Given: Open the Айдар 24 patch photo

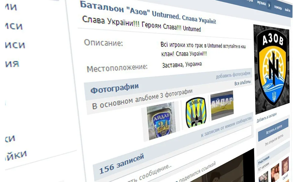Looking at the screenshot, I should tap(162, 121).
